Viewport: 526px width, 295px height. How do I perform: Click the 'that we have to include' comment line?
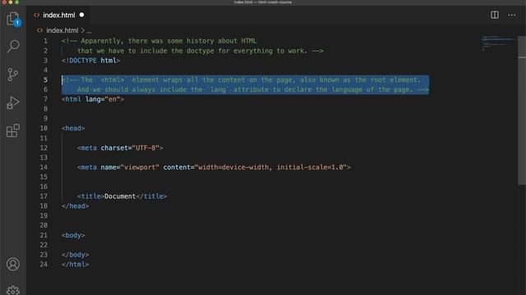pyautogui.click(x=201, y=51)
